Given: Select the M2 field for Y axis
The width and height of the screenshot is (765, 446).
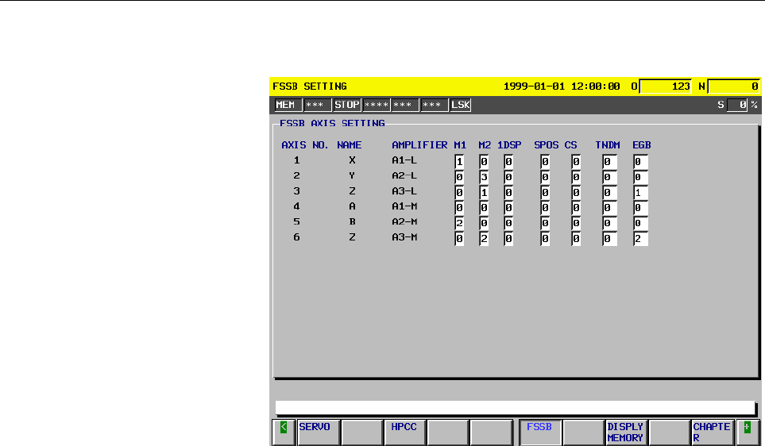Looking at the screenshot, I should click(484, 178).
